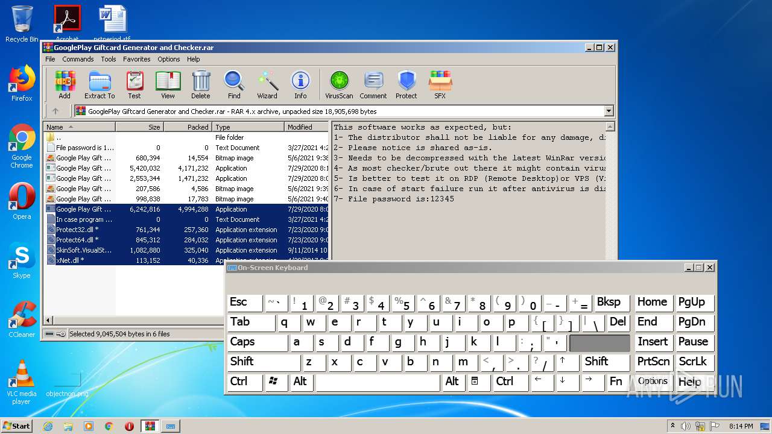This screenshot has width=772, height=434.
Task: Open the Commands menu
Action: tap(78, 59)
